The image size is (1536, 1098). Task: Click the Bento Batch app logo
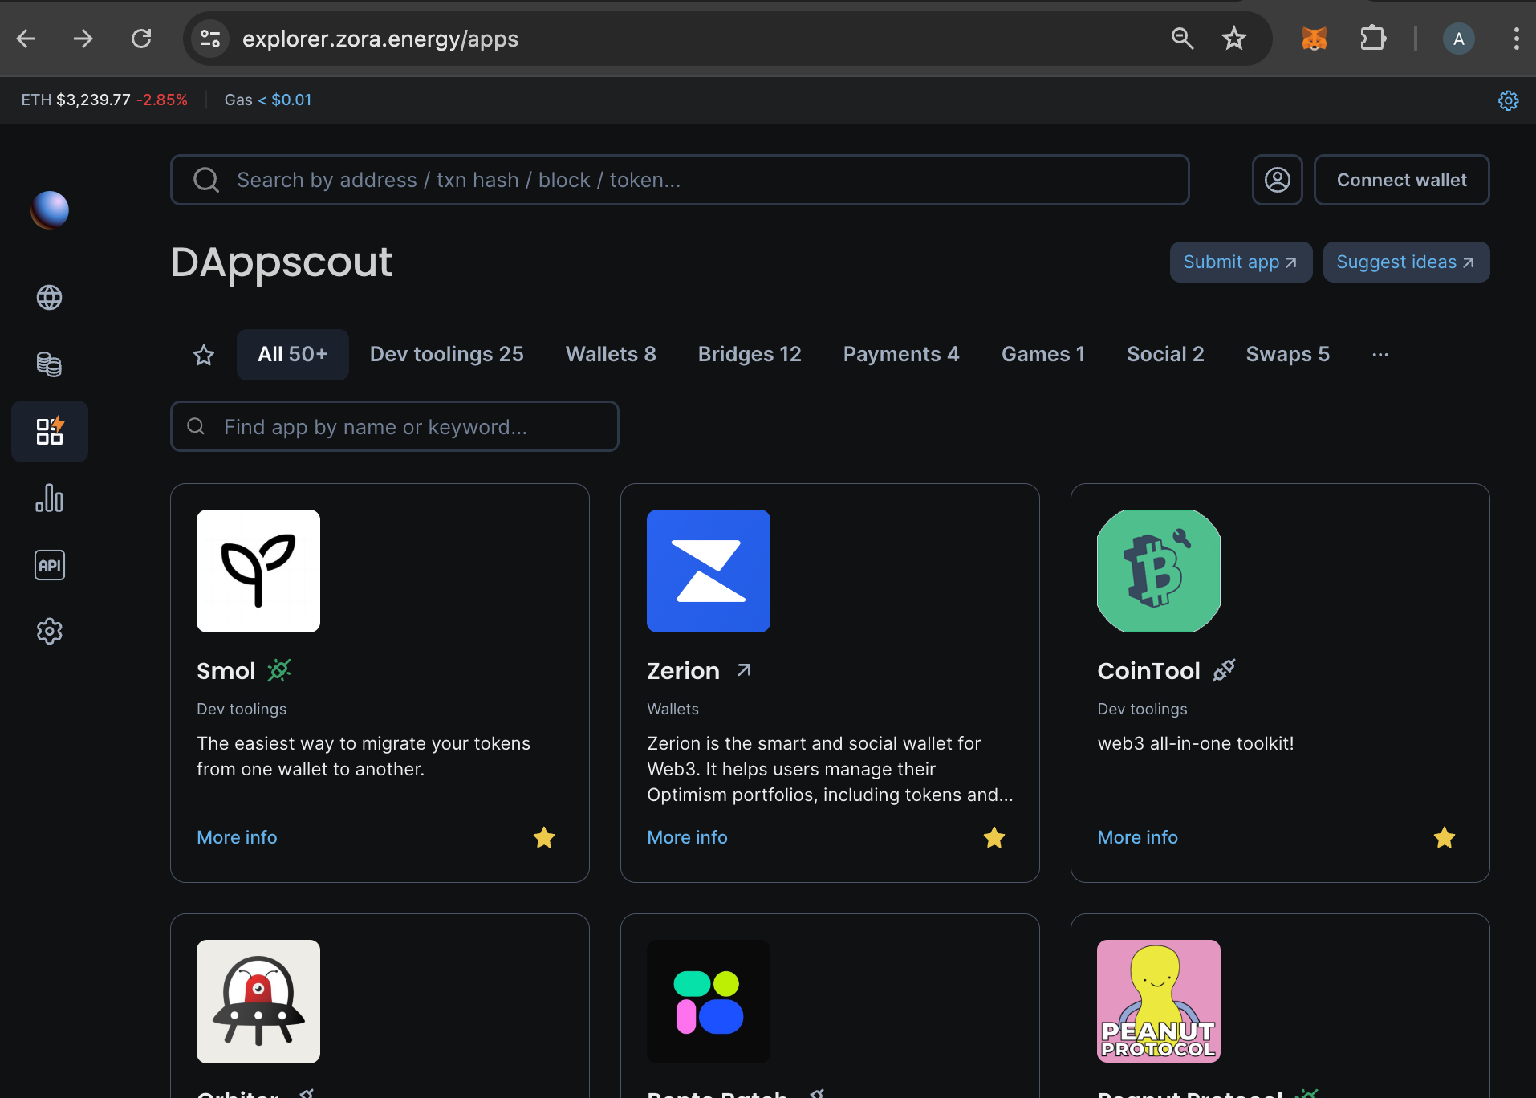click(709, 1002)
